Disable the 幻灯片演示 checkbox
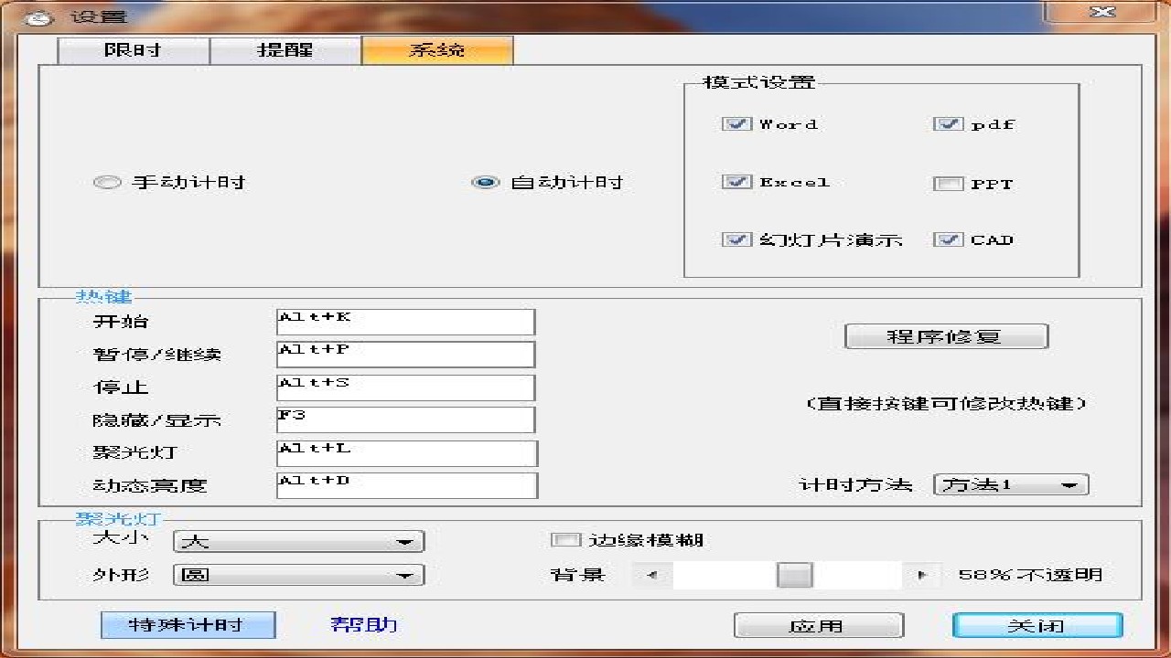 pos(736,239)
